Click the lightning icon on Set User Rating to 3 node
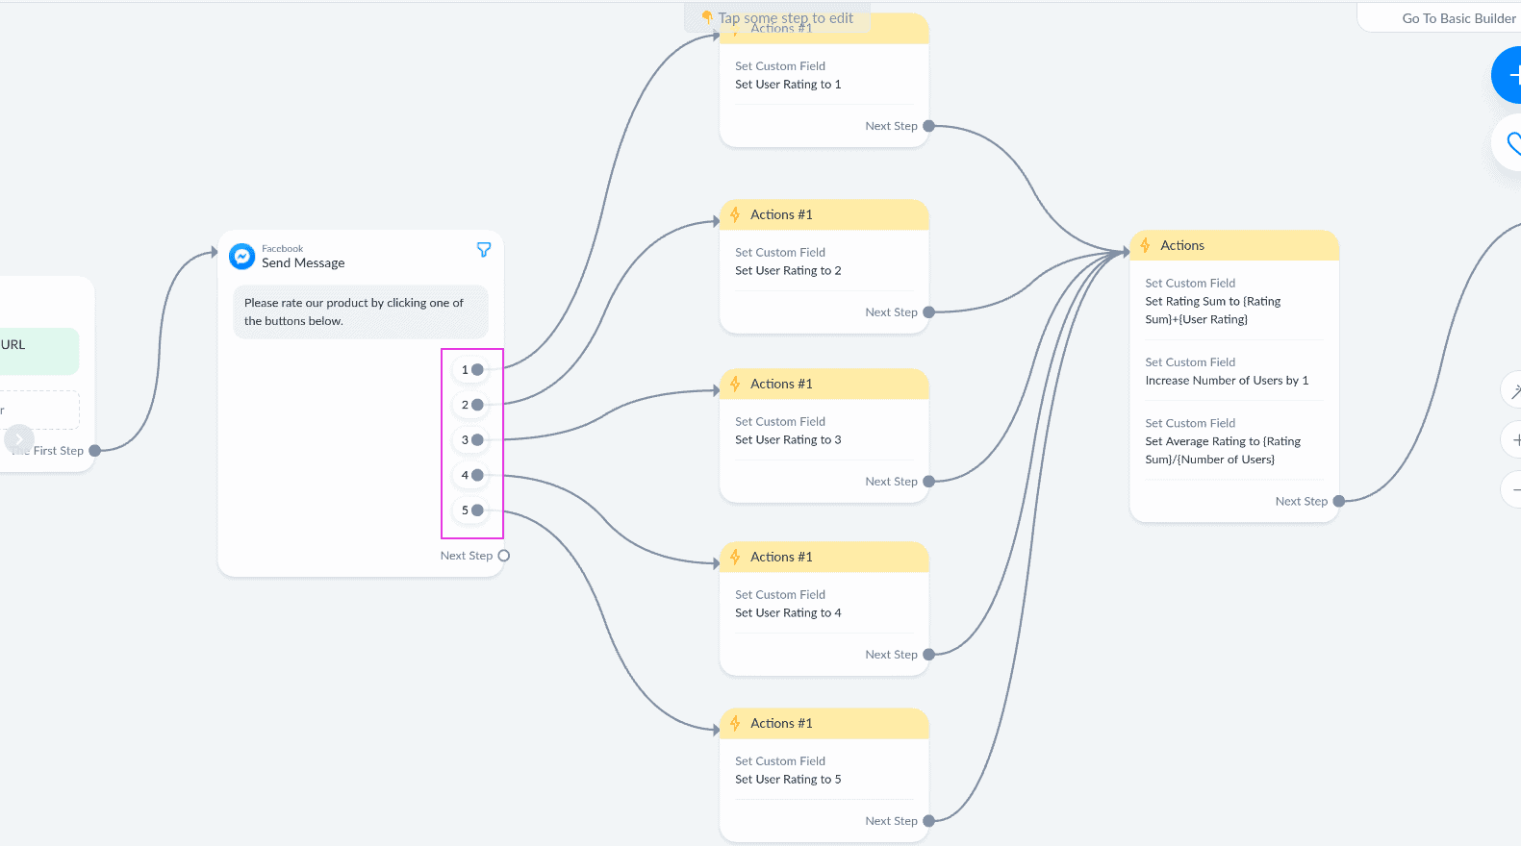Image resolution: width=1521 pixels, height=846 pixels. coord(735,384)
